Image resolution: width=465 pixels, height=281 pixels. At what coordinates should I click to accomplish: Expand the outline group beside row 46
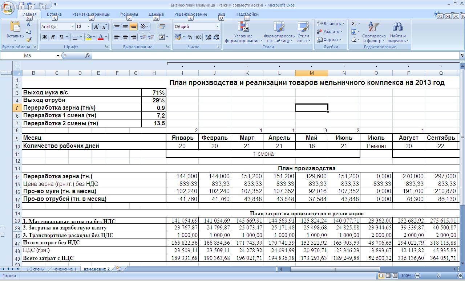3,235
